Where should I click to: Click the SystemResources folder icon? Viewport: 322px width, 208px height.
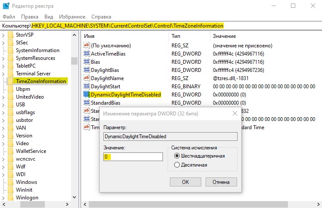(x=10, y=58)
